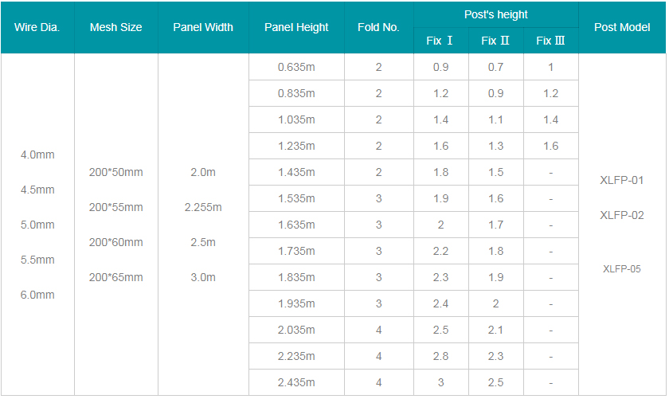This screenshot has height=399, width=669.
Task: Select the 2.435m panel height cell
Action: coord(296,382)
